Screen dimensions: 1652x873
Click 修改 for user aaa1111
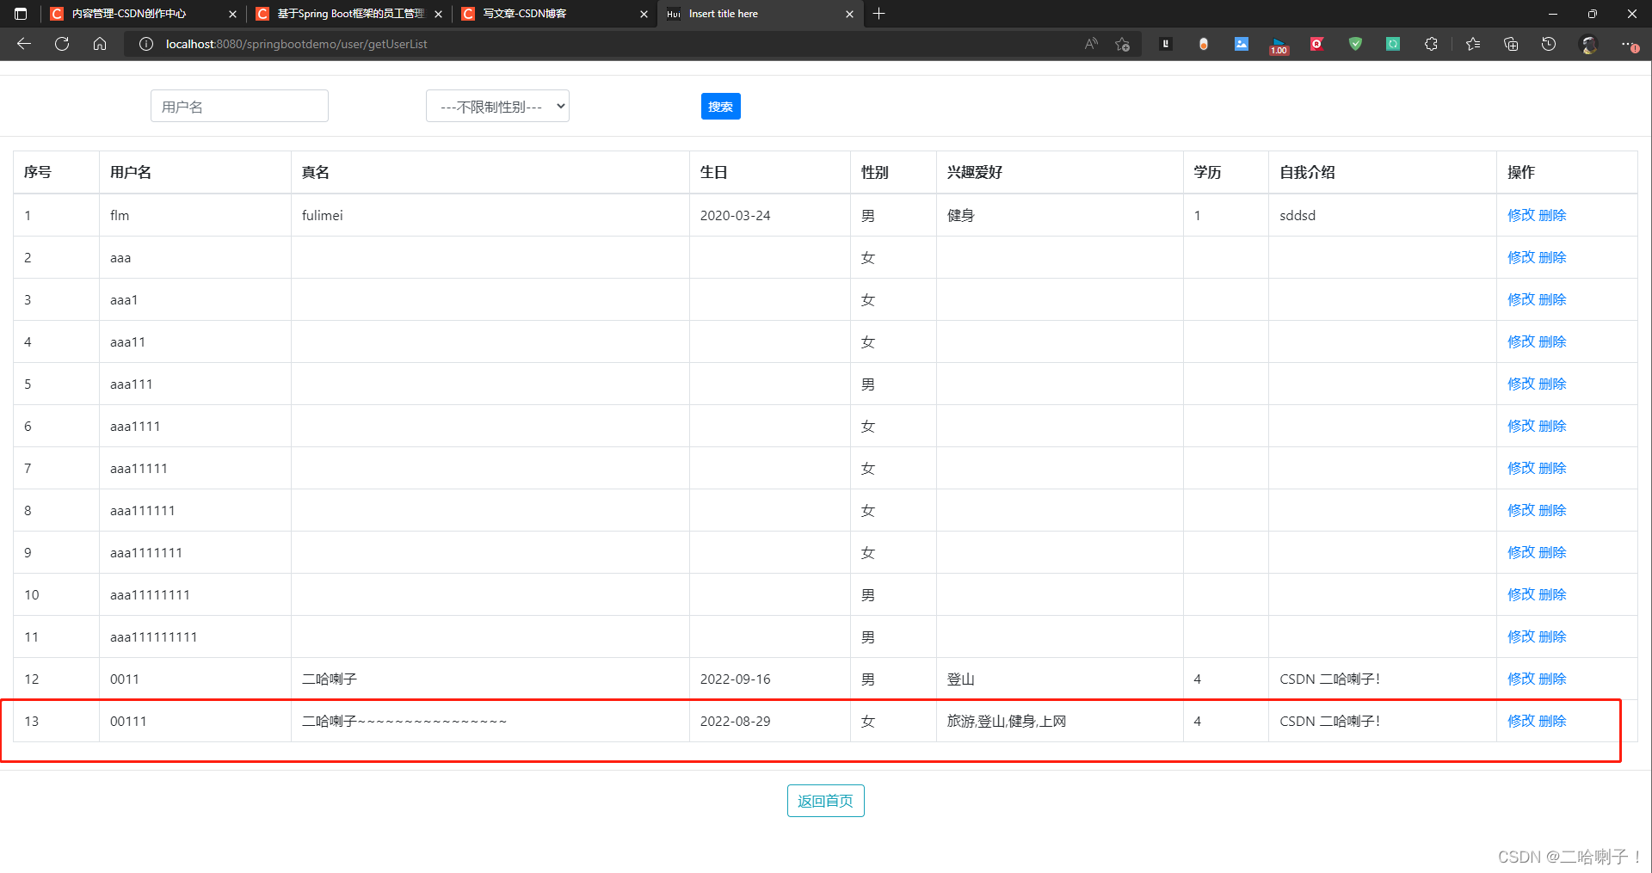coord(1521,426)
